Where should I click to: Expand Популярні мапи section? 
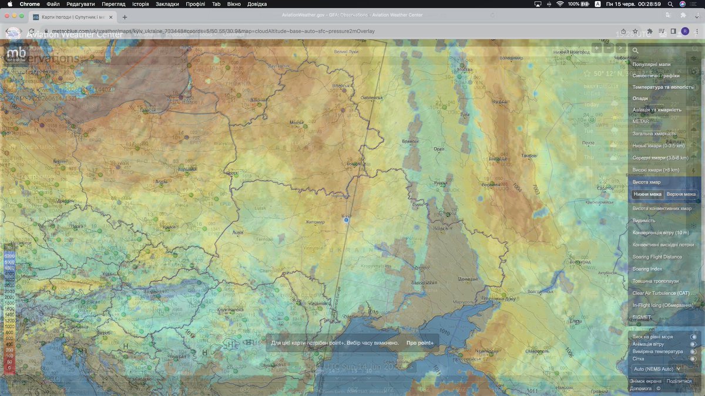(652, 64)
